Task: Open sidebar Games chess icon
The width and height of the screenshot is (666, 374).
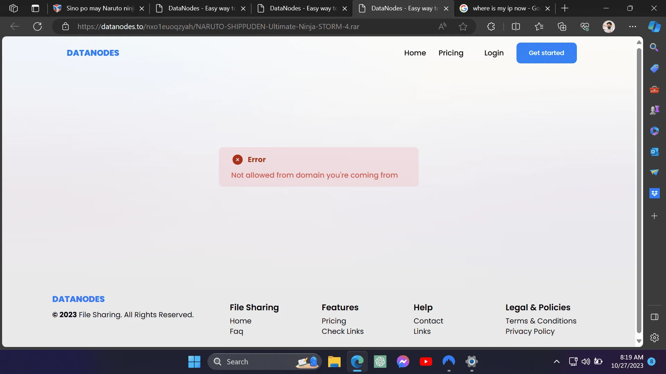Action: 654,110
